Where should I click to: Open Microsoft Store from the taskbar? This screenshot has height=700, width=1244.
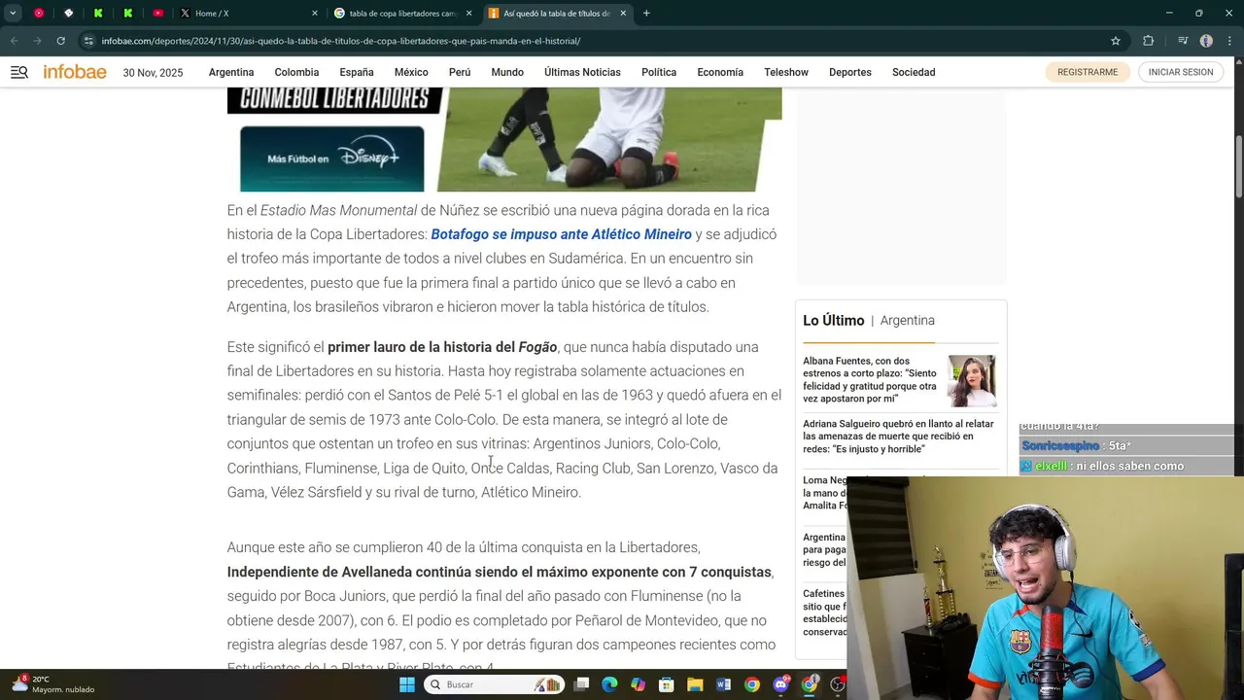[667, 684]
